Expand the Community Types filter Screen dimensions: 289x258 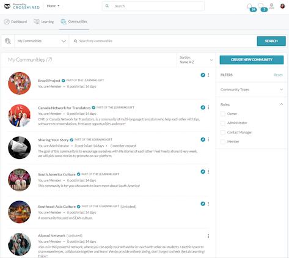[252, 89]
